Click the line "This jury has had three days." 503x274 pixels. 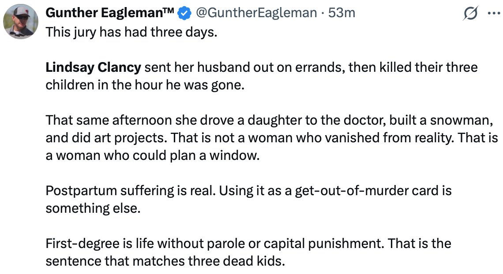tap(131, 32)
